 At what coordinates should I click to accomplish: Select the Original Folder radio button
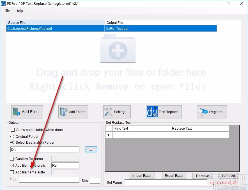click(x=12, y=136)
